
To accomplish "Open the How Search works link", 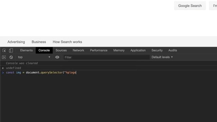I will tap(67, 42).
